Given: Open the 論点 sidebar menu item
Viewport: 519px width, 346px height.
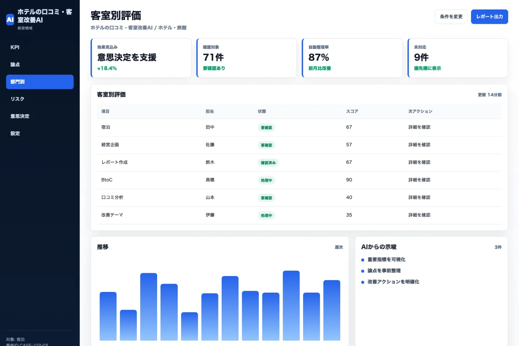Looking at the screenshot, I should pyautogui.click(x=40, y=65).
